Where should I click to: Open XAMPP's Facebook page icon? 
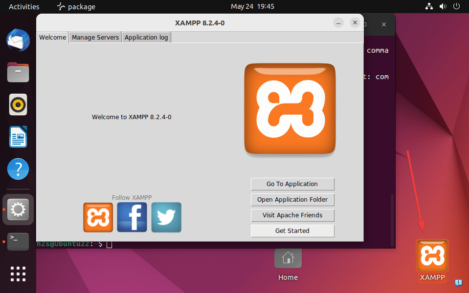point(132,217)
